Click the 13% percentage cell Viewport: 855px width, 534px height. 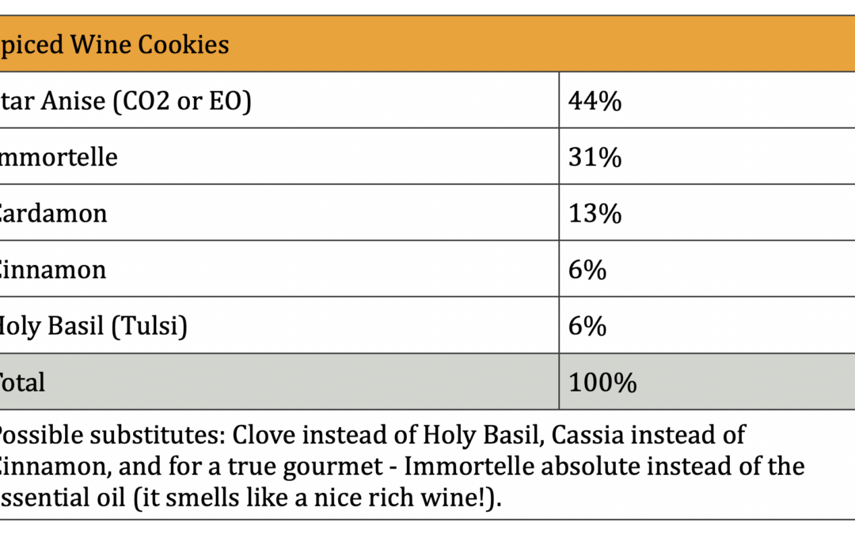tap(595, 214)
